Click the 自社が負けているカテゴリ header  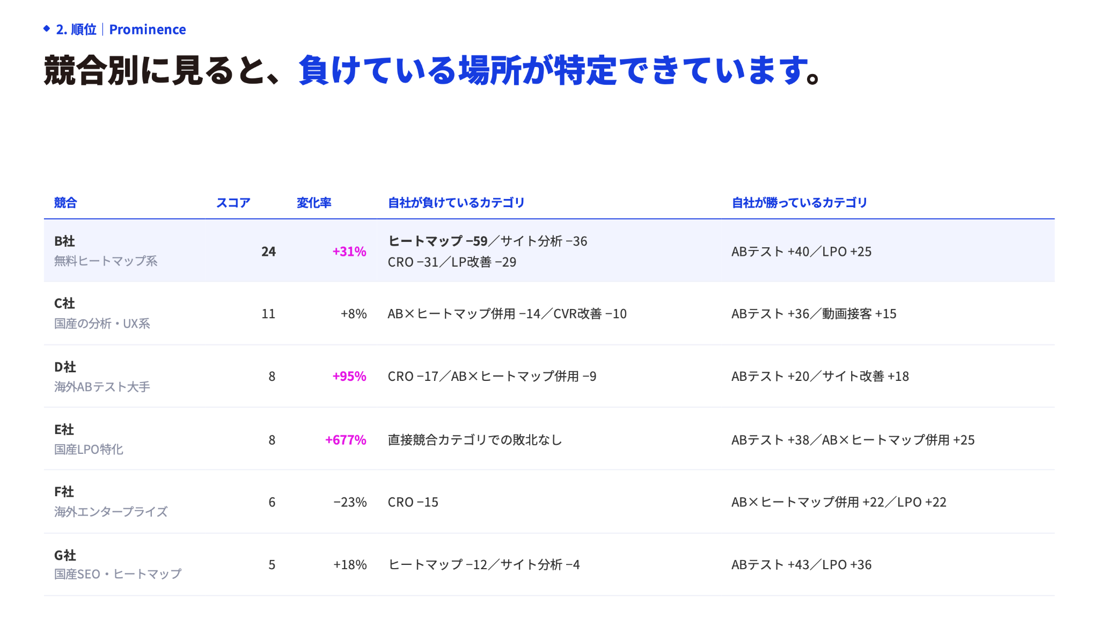(x=456, y=203)
